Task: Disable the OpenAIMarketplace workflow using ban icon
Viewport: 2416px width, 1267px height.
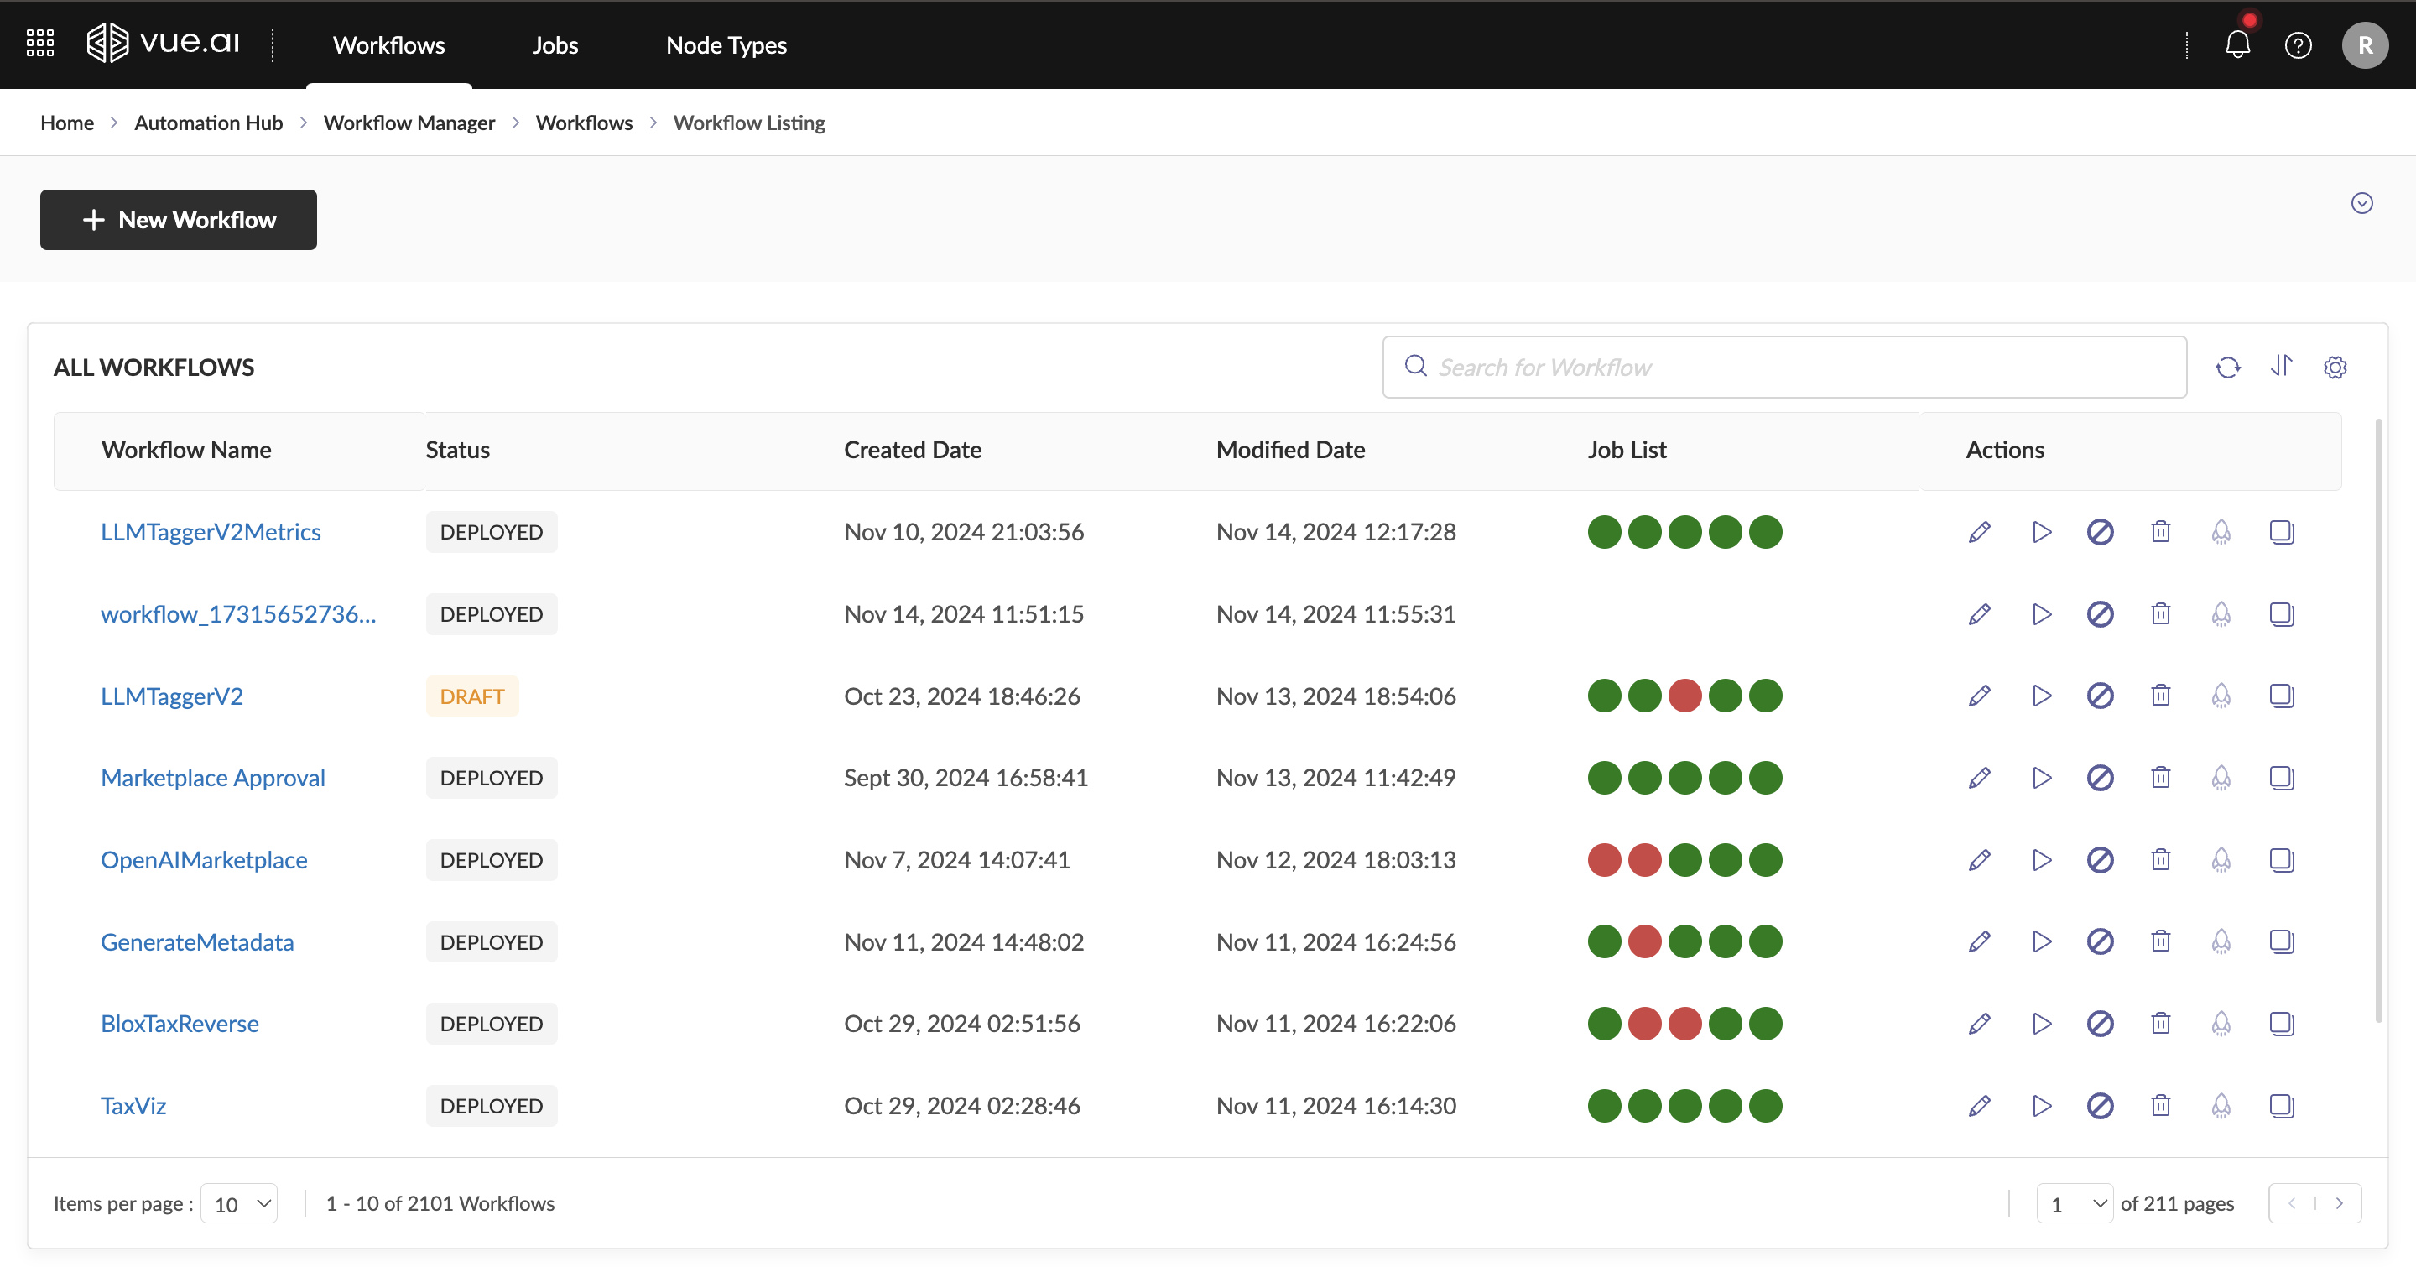Action: click(2100, 860)
